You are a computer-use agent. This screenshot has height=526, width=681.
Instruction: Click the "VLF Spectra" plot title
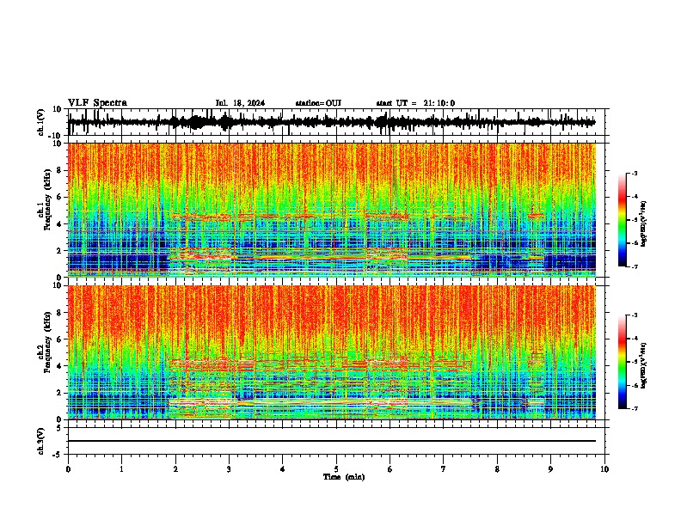[97, 103]
